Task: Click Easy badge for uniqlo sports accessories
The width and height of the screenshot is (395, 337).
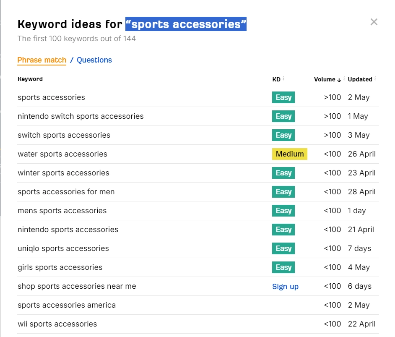Action: click(283, 248)
